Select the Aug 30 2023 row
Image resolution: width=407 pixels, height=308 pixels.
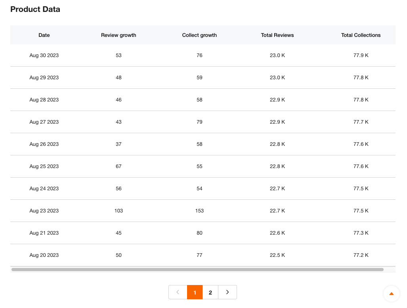[198, 55]
